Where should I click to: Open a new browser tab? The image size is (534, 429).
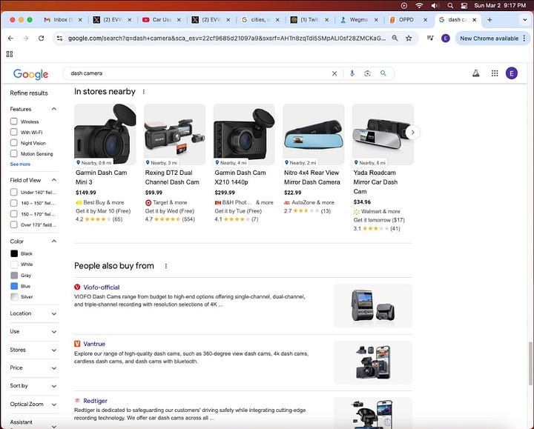click(x=489, y=20)
